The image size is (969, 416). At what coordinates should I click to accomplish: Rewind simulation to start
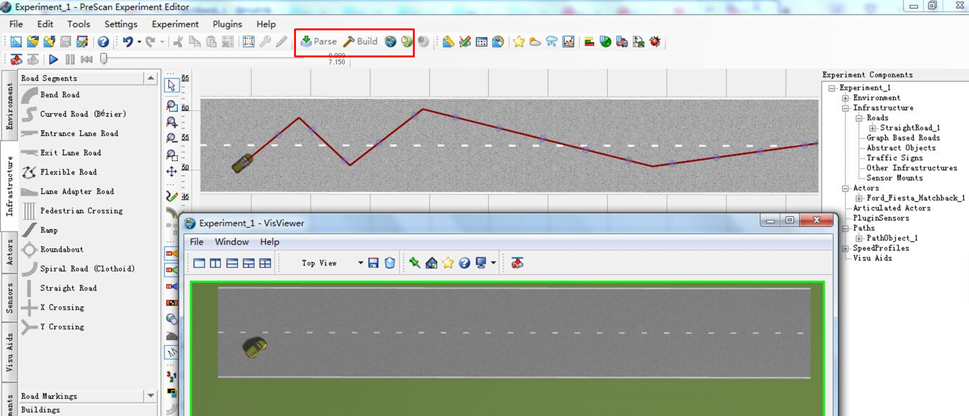[87, 59]
